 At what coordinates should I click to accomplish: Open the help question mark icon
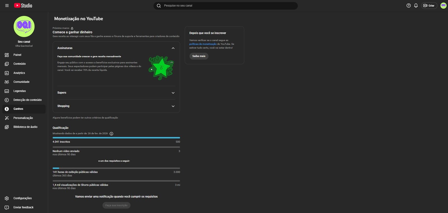(409, 6)
